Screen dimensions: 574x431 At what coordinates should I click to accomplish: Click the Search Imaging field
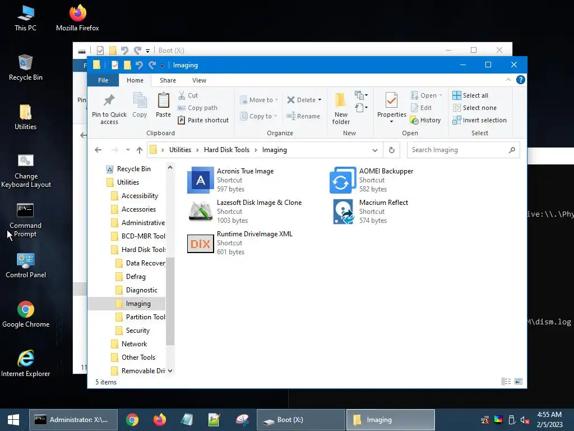463,150
